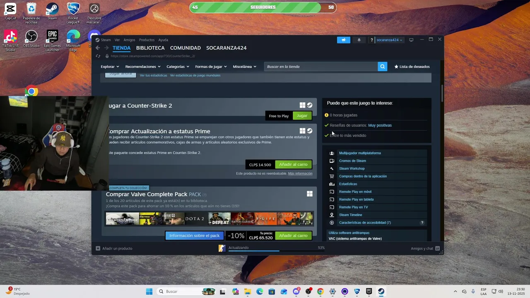Click the friends and chat icon
This screenshot has height=298, width=530.
click(437, 248)
